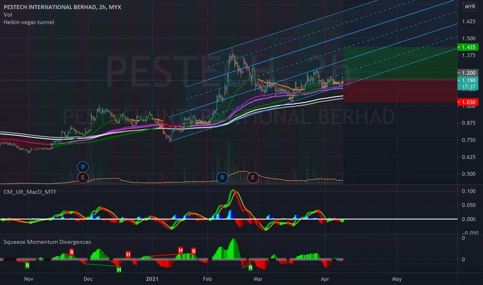The width and height of the screenshot is (483, 285).
Task: Click the May label on time axis
Action: pyautogui.click(x=397, y=279)
